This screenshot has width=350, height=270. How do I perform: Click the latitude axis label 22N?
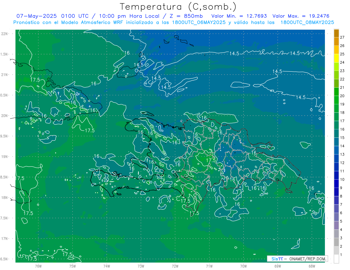(5, 33)
